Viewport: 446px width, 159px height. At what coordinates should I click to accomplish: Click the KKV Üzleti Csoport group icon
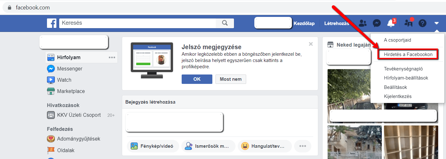[51, 115]
